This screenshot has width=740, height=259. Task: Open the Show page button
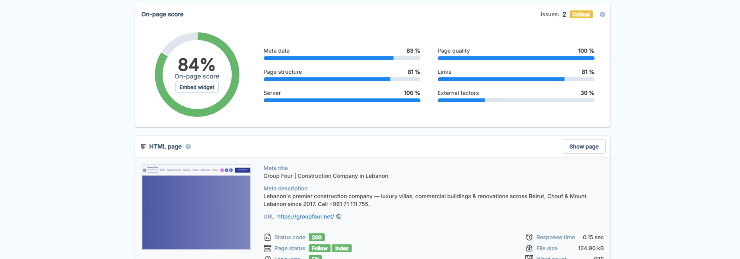[584, 146]
